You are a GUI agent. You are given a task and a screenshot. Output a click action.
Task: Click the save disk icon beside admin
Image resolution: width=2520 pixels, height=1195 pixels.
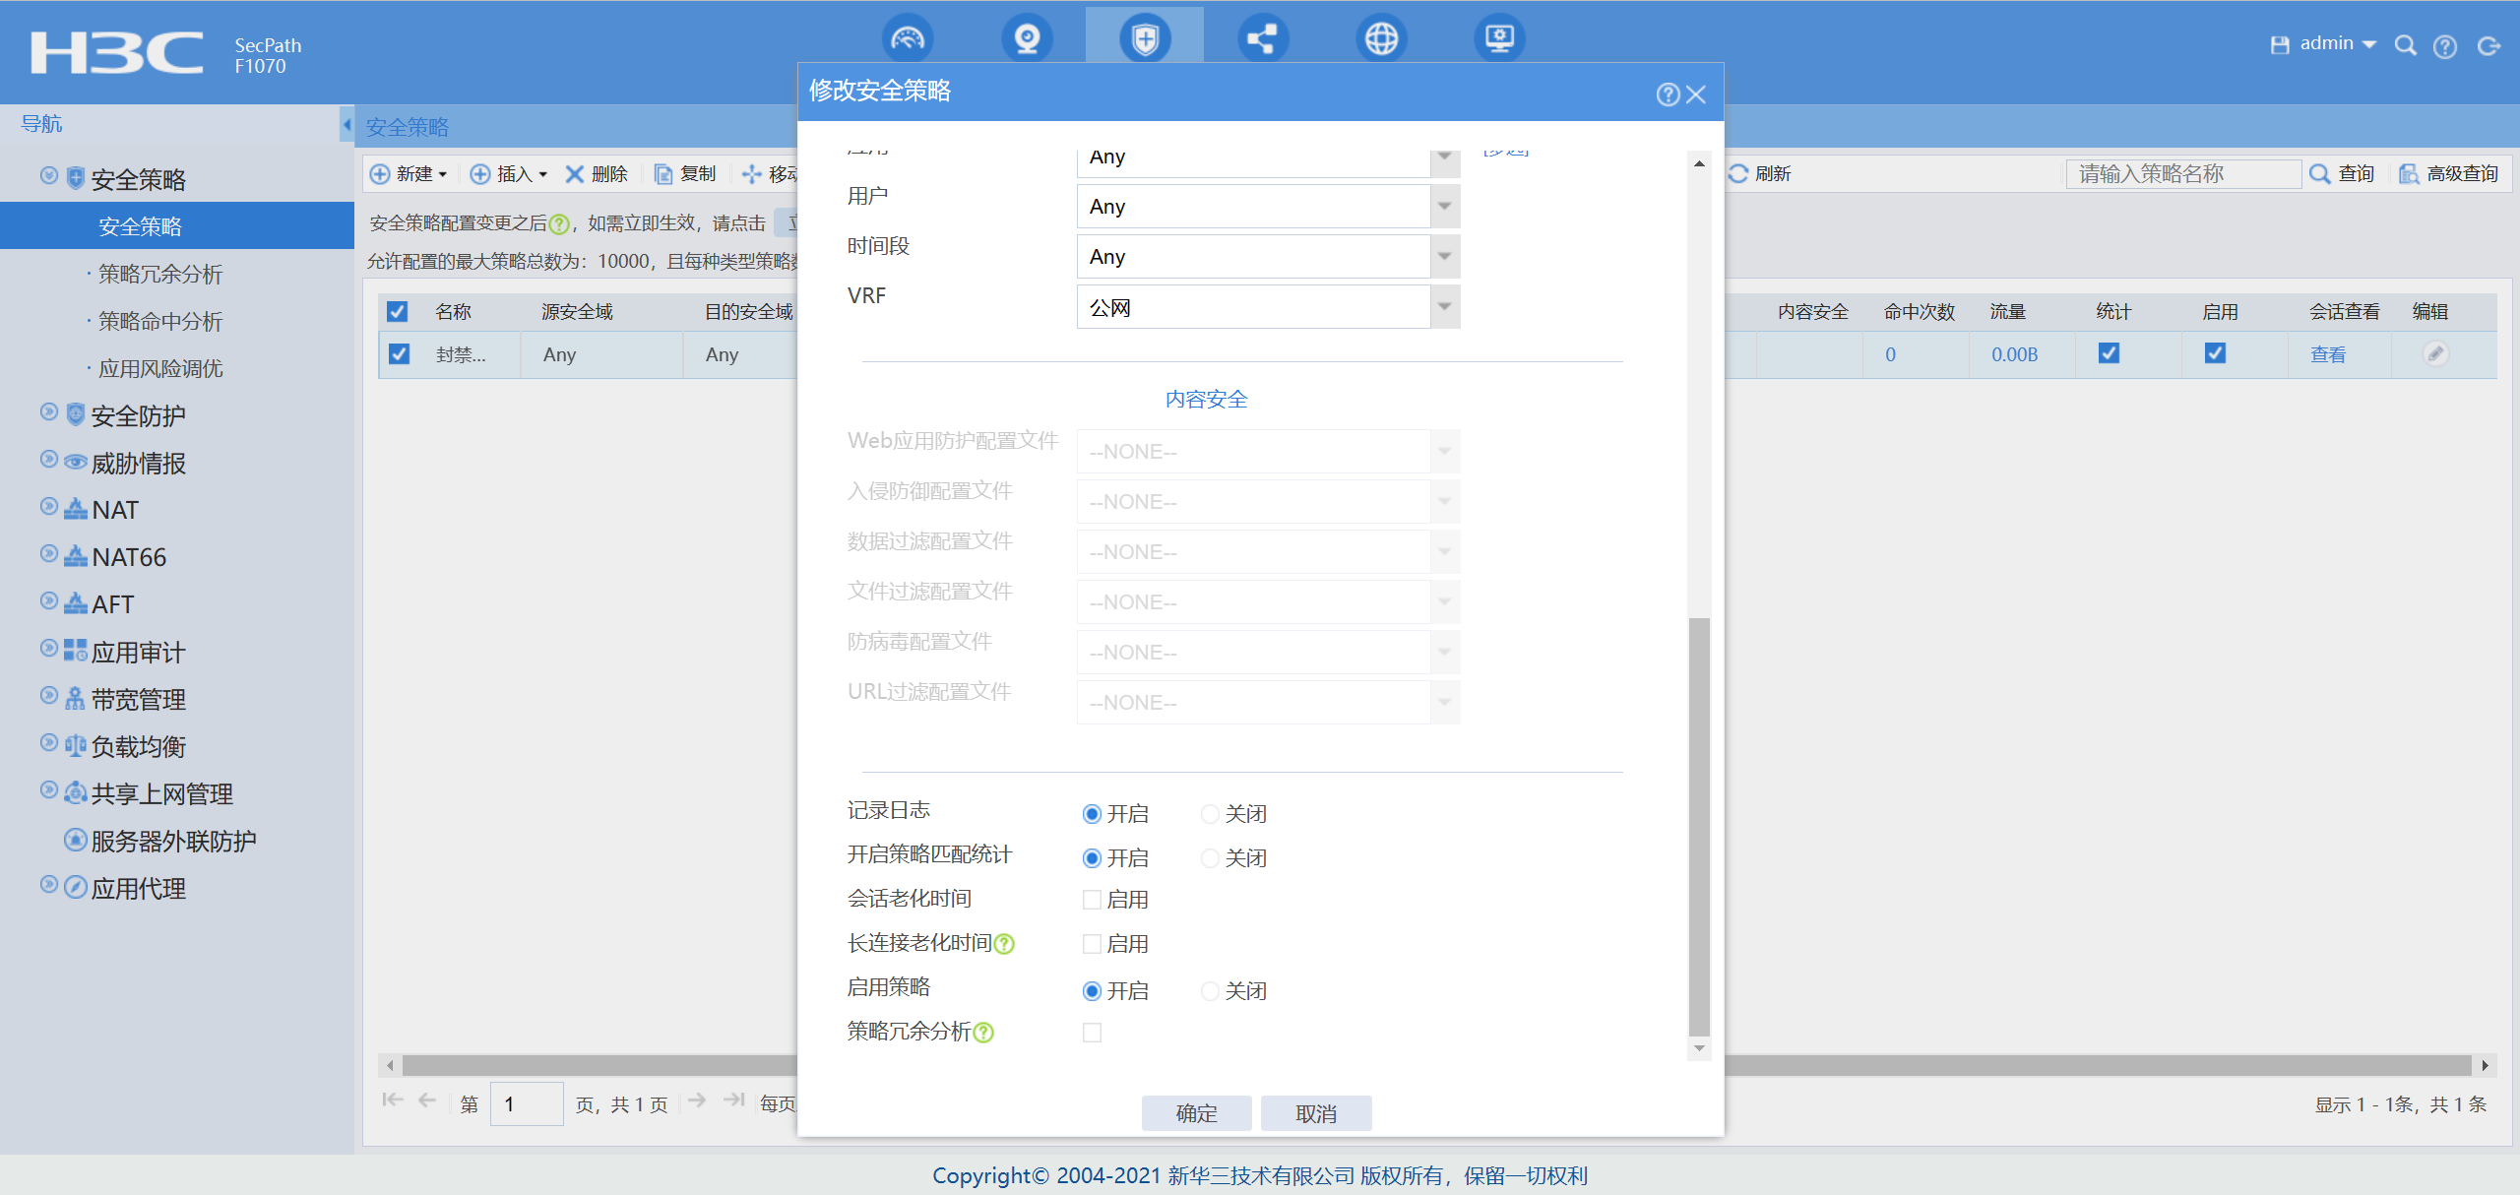point(2279,45)
